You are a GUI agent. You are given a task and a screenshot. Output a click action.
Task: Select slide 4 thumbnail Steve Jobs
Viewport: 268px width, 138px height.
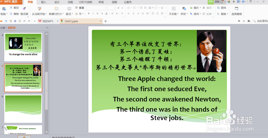[23, 47]
